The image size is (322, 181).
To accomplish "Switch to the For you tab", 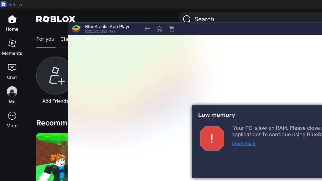I will click(x=45, y=39).
